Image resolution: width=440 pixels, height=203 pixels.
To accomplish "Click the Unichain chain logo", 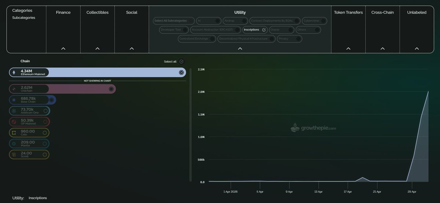I will [x=14, y=89].
